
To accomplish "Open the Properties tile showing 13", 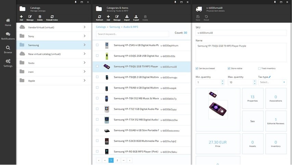I will 253,98.
